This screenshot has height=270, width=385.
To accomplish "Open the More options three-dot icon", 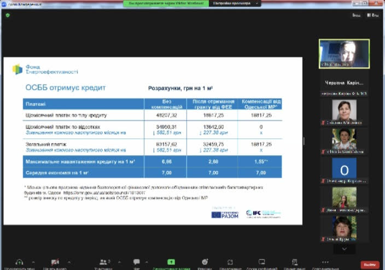I will [x=325, y=262].
